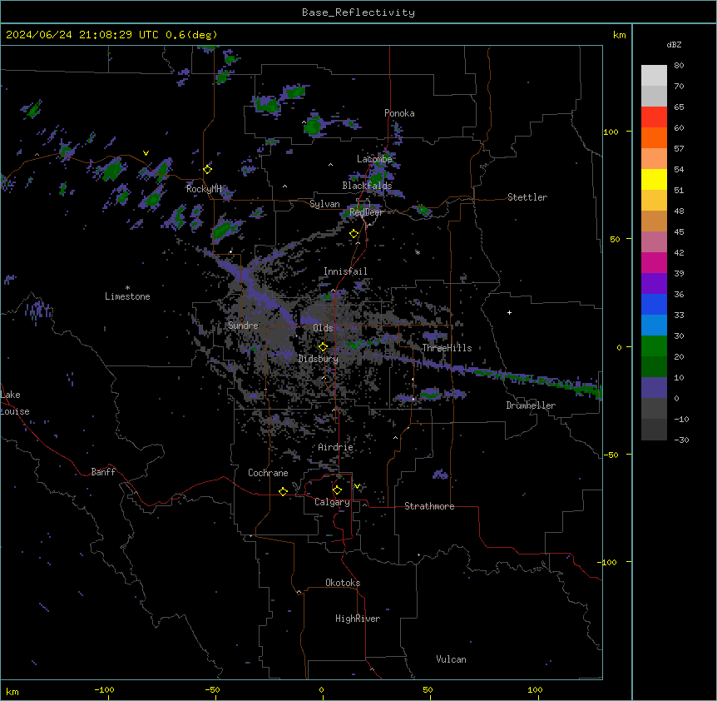The height and width of the screenshot is (701, 717).
Task: Click the Sylvan label
Action: point(324,204)
